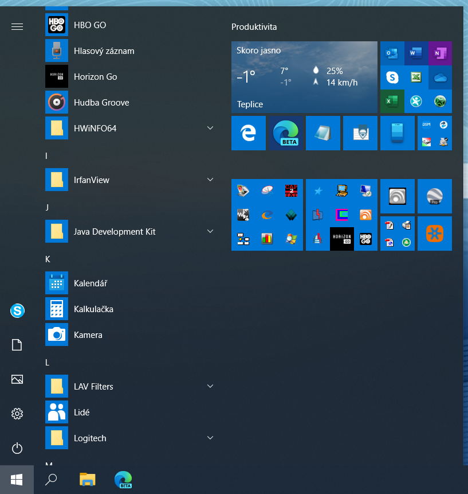Open the HBO GO app
468x494 pixels.
pyautogui.click(x=90, y=25)
